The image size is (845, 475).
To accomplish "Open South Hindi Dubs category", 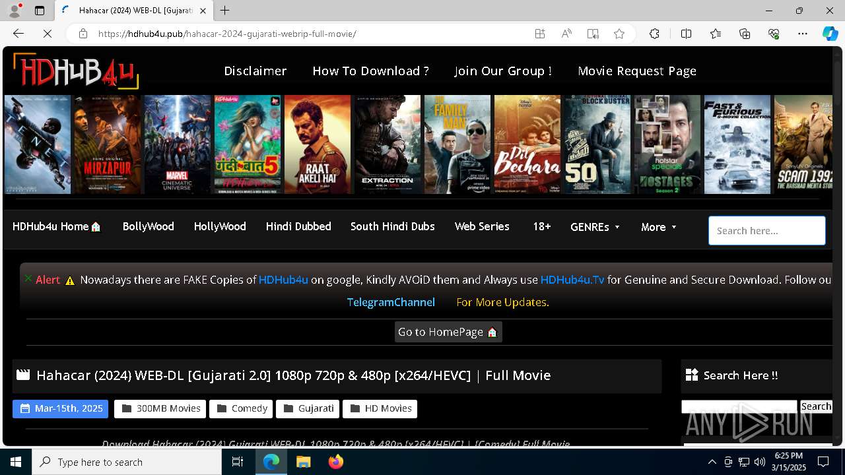I will tap(393, 226).
